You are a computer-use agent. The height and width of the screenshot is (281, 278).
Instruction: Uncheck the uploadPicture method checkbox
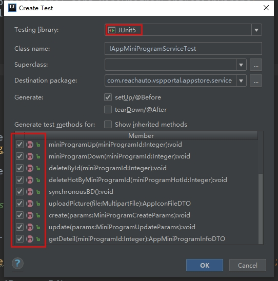point(19,204)
